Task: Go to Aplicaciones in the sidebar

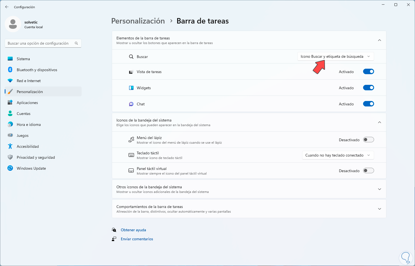Action: [27, 103]
